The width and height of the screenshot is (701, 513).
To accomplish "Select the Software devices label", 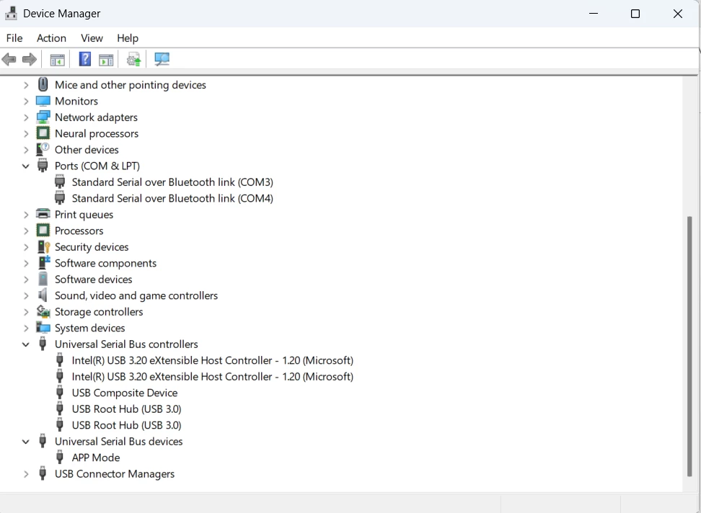I will (x=94, y=279).
